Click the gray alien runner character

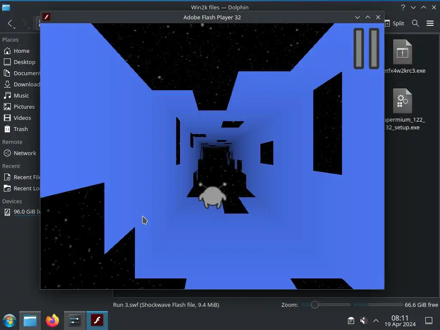click(212, 196)
